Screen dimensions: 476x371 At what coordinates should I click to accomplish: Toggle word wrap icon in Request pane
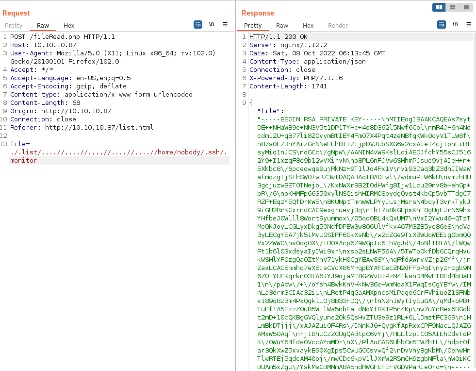tap(198, 25)
